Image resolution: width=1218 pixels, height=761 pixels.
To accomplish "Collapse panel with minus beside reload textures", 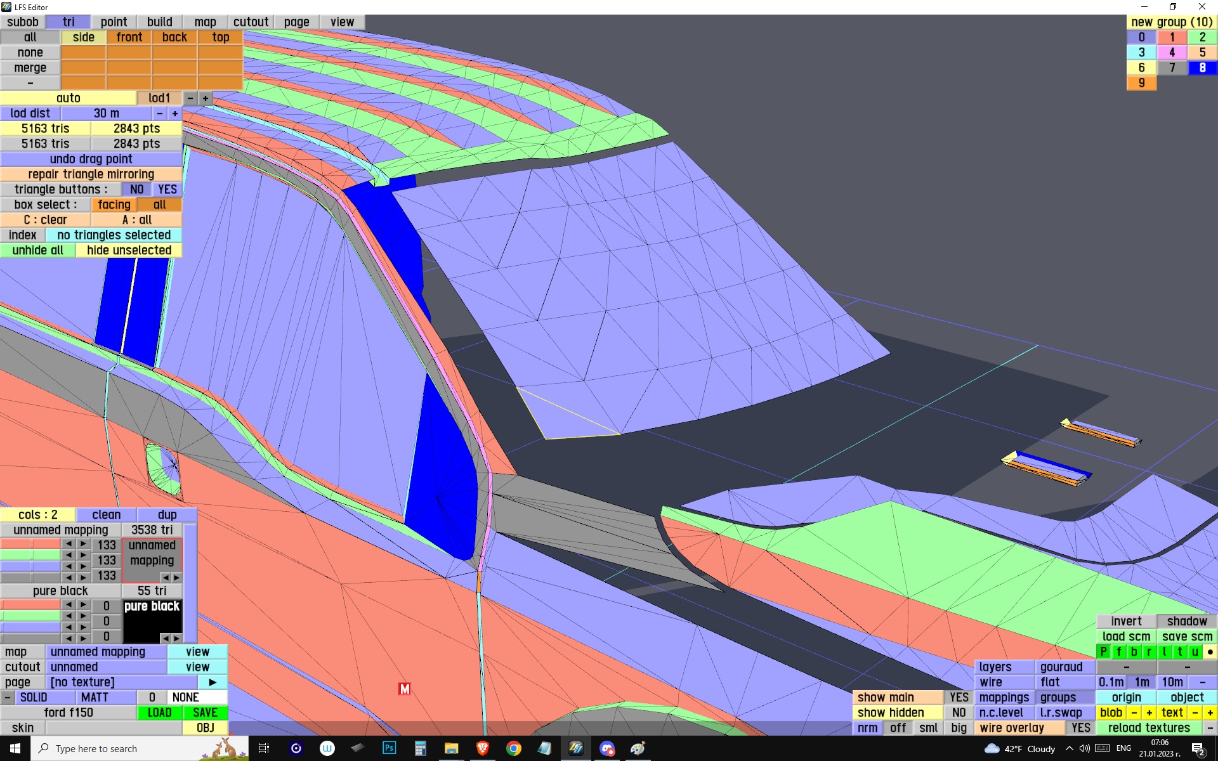I will 1210,728.
